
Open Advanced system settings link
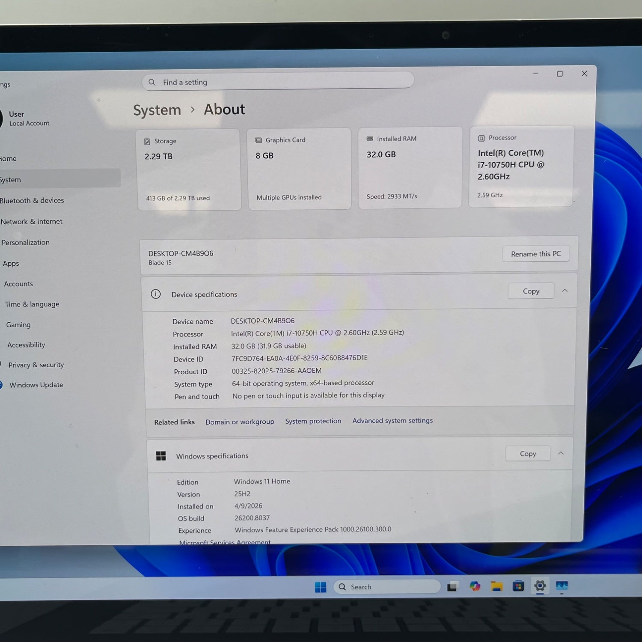pyautogui.click(x=392, y=421)
